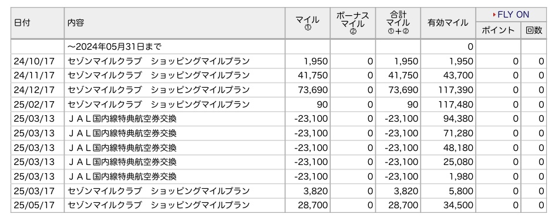This screenshot has height=224, width=552.
Task: Click the red arrow beside FLY ON
Action: 494,15
